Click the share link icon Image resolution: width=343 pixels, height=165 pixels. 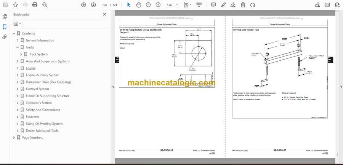pyautogui.click(x=317, y=5)
